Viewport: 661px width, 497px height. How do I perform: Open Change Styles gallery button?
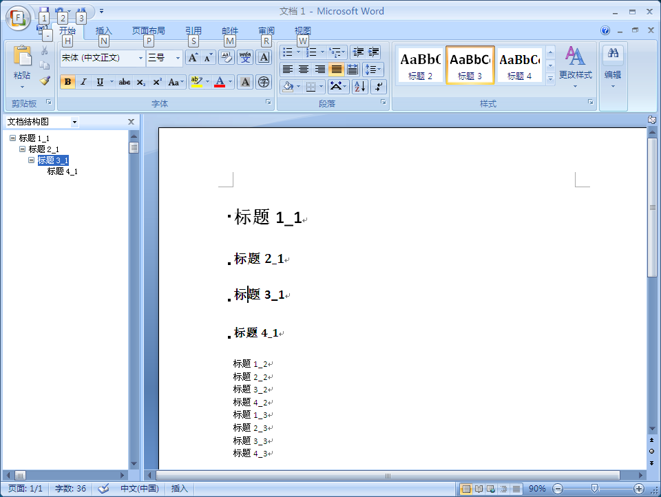(575, 67)
